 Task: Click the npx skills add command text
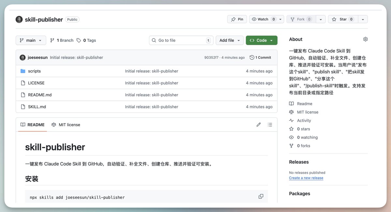pos(77,197)
